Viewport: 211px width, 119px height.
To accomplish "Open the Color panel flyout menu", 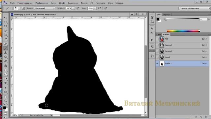I will click(x=210, y=15).
